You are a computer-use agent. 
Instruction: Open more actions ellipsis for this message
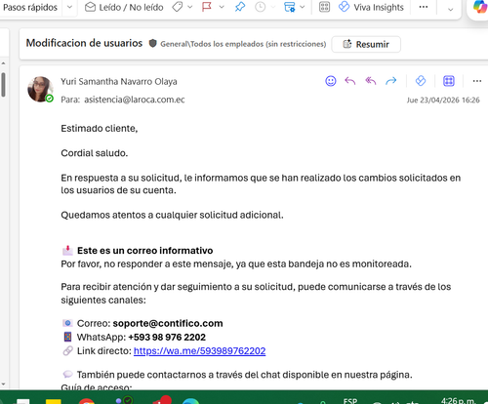(477, 81)
